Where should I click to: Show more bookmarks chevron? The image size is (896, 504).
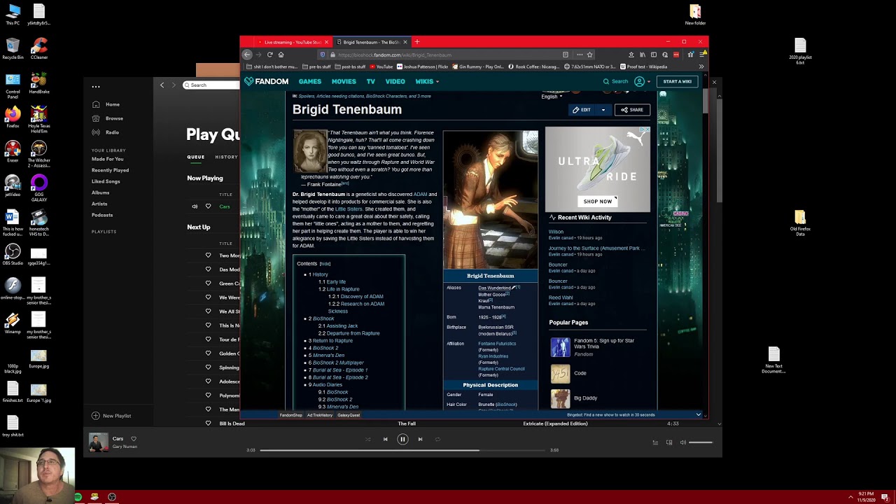(701, 66)
